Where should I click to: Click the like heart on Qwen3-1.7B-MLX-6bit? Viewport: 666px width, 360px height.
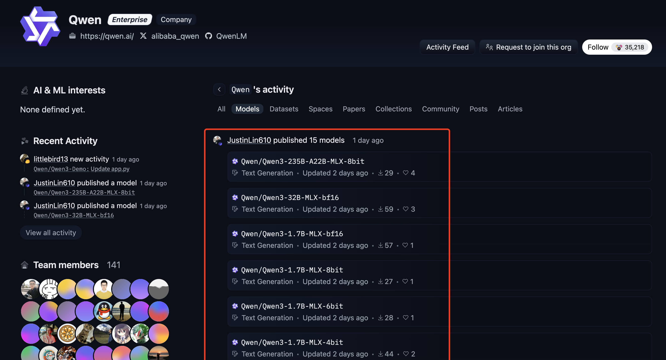pyautogui.click(x=406, y=317)
